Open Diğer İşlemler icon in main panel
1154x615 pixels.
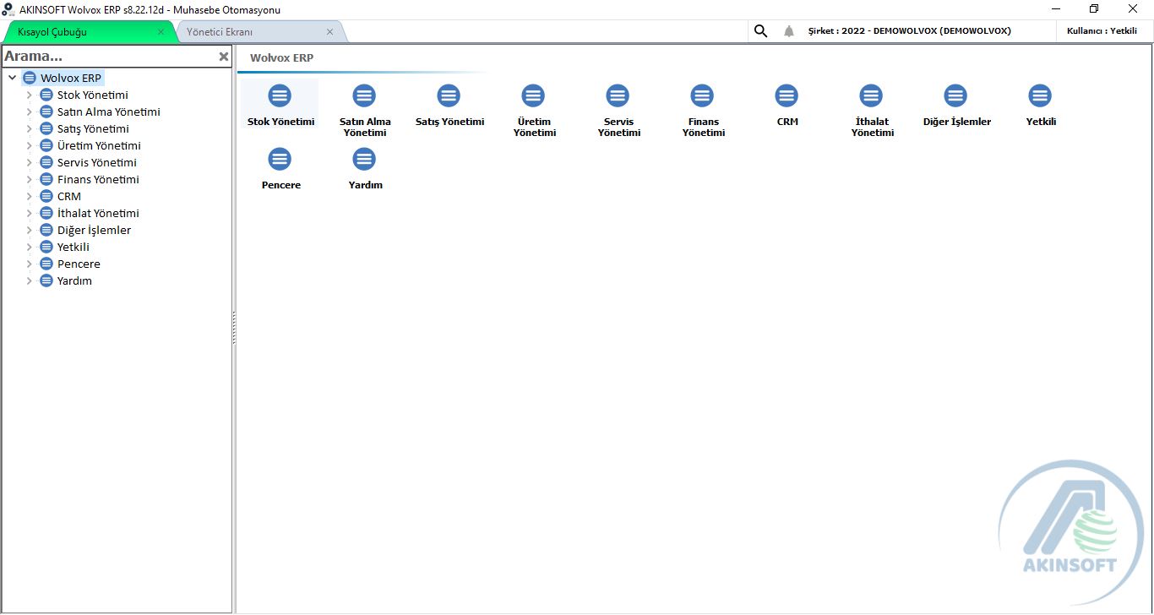click(955, 95)
